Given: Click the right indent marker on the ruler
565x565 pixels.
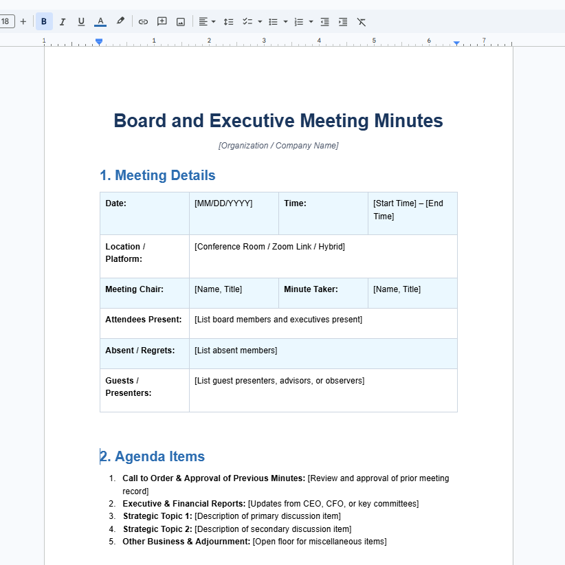Looking at the screenshot, I should tap(456, 43).
